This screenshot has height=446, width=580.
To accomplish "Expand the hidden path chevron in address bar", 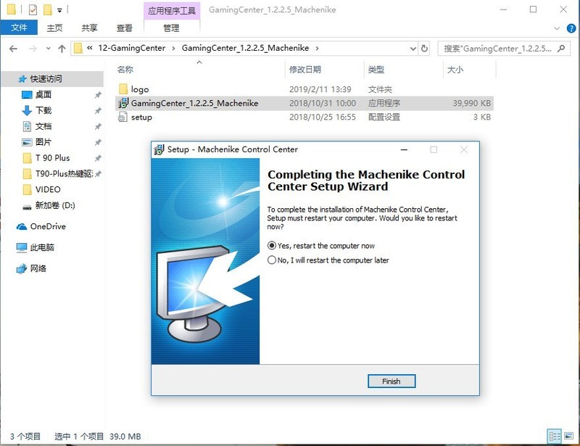I will [x=89, y=48].
